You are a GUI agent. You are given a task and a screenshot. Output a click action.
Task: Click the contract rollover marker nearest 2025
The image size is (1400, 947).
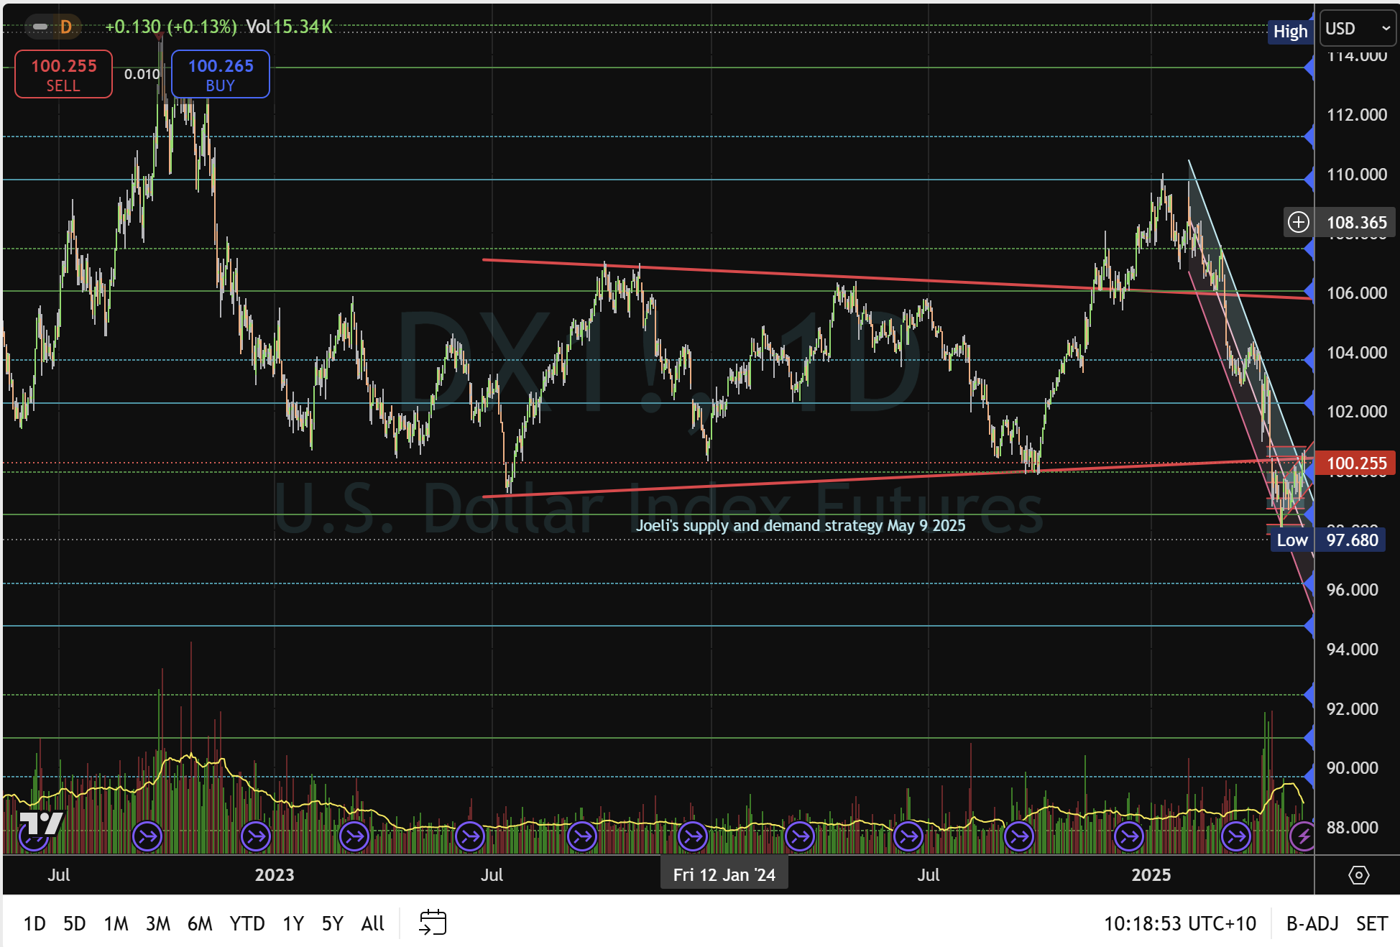(1128, 836)
